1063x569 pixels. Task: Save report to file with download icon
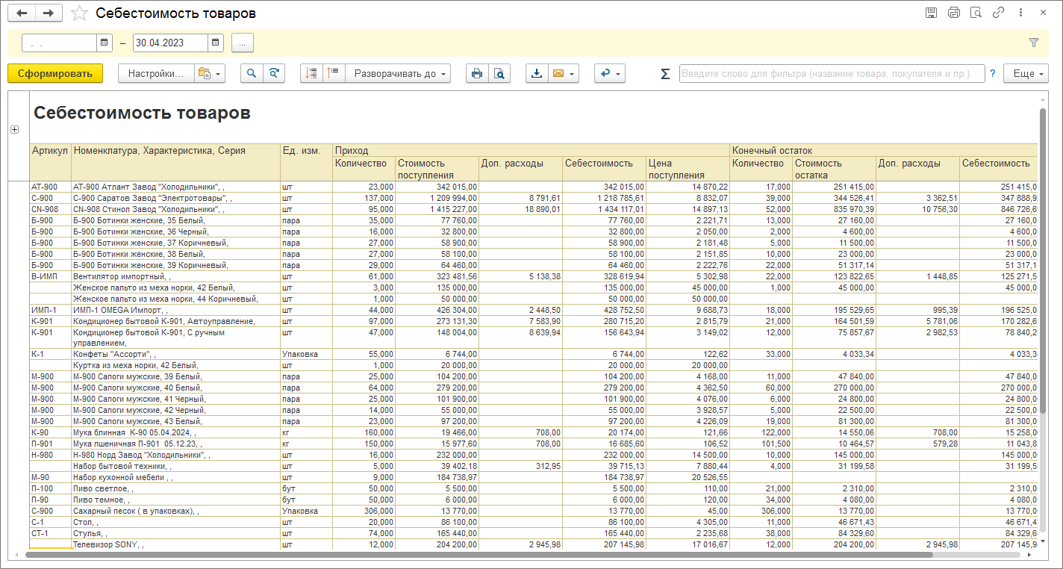point(537,73)
